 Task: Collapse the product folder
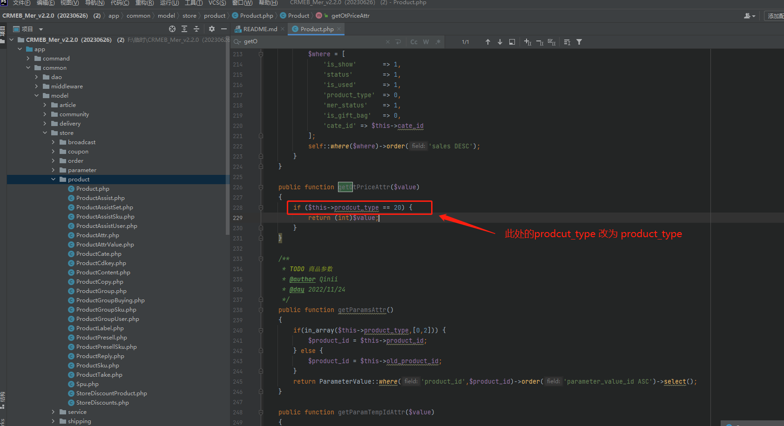54,179
